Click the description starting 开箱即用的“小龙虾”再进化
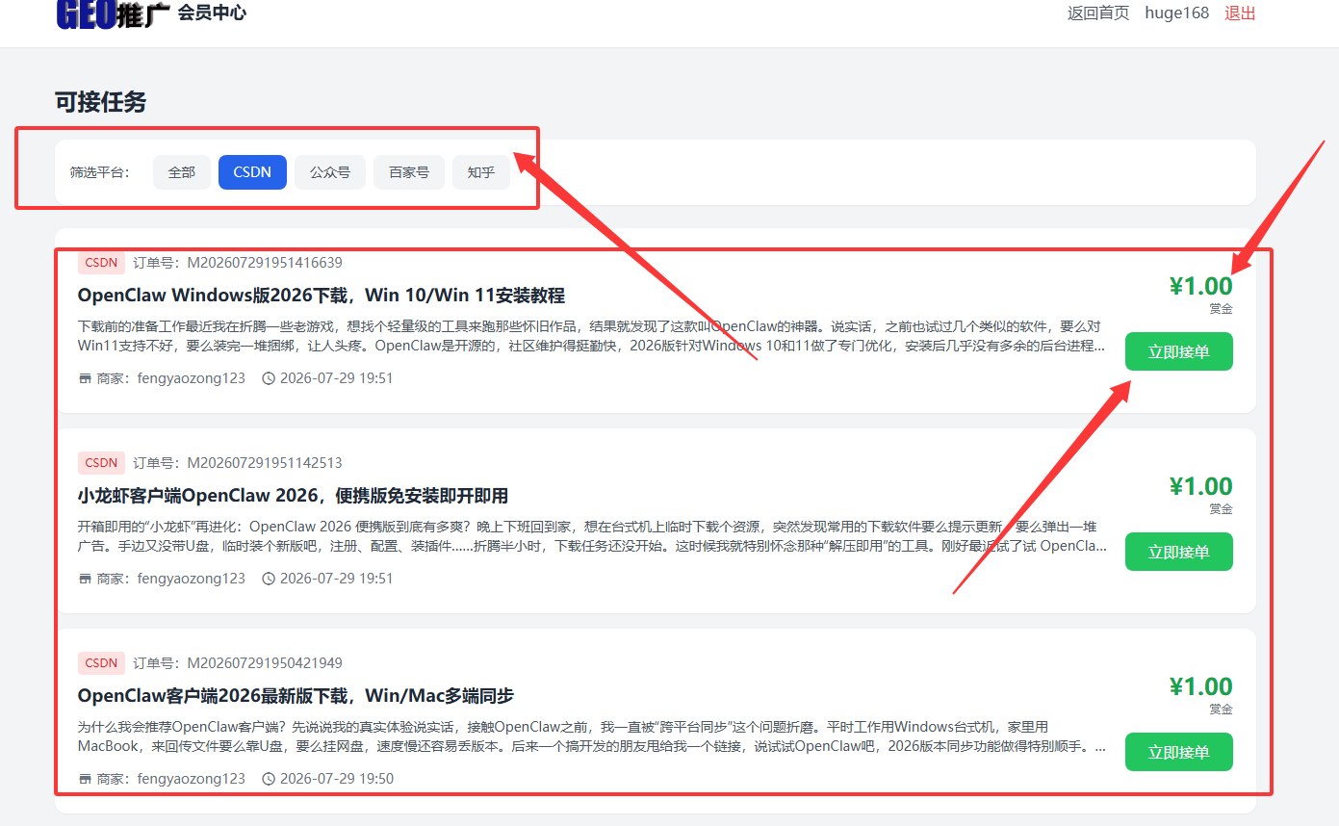Image resolution: width=1339 pixels, height=826 pixels. point(592,536)
